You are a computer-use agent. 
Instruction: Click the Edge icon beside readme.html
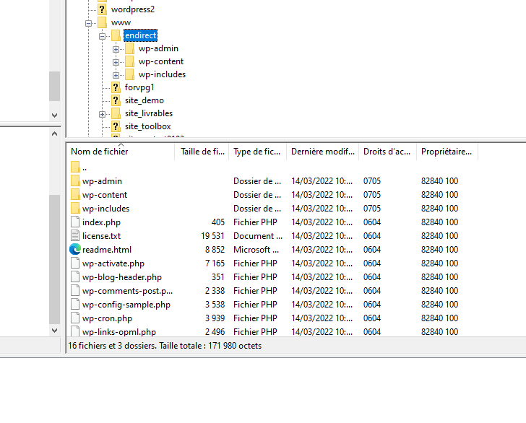tap(76, 250)
